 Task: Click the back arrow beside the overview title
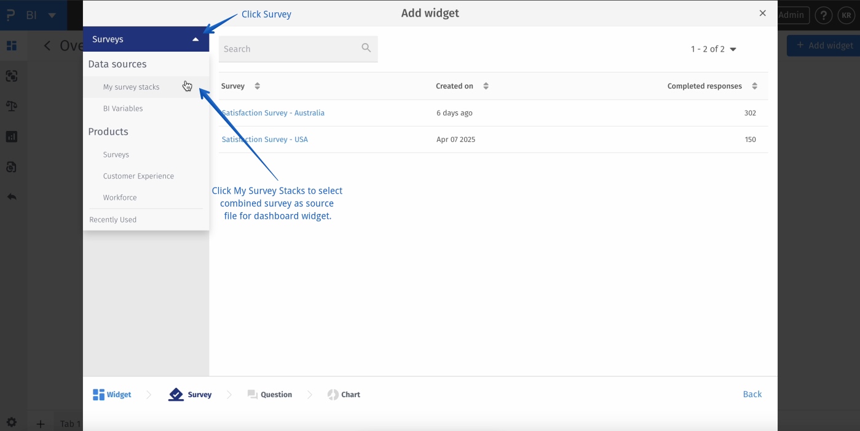(47, 45)
